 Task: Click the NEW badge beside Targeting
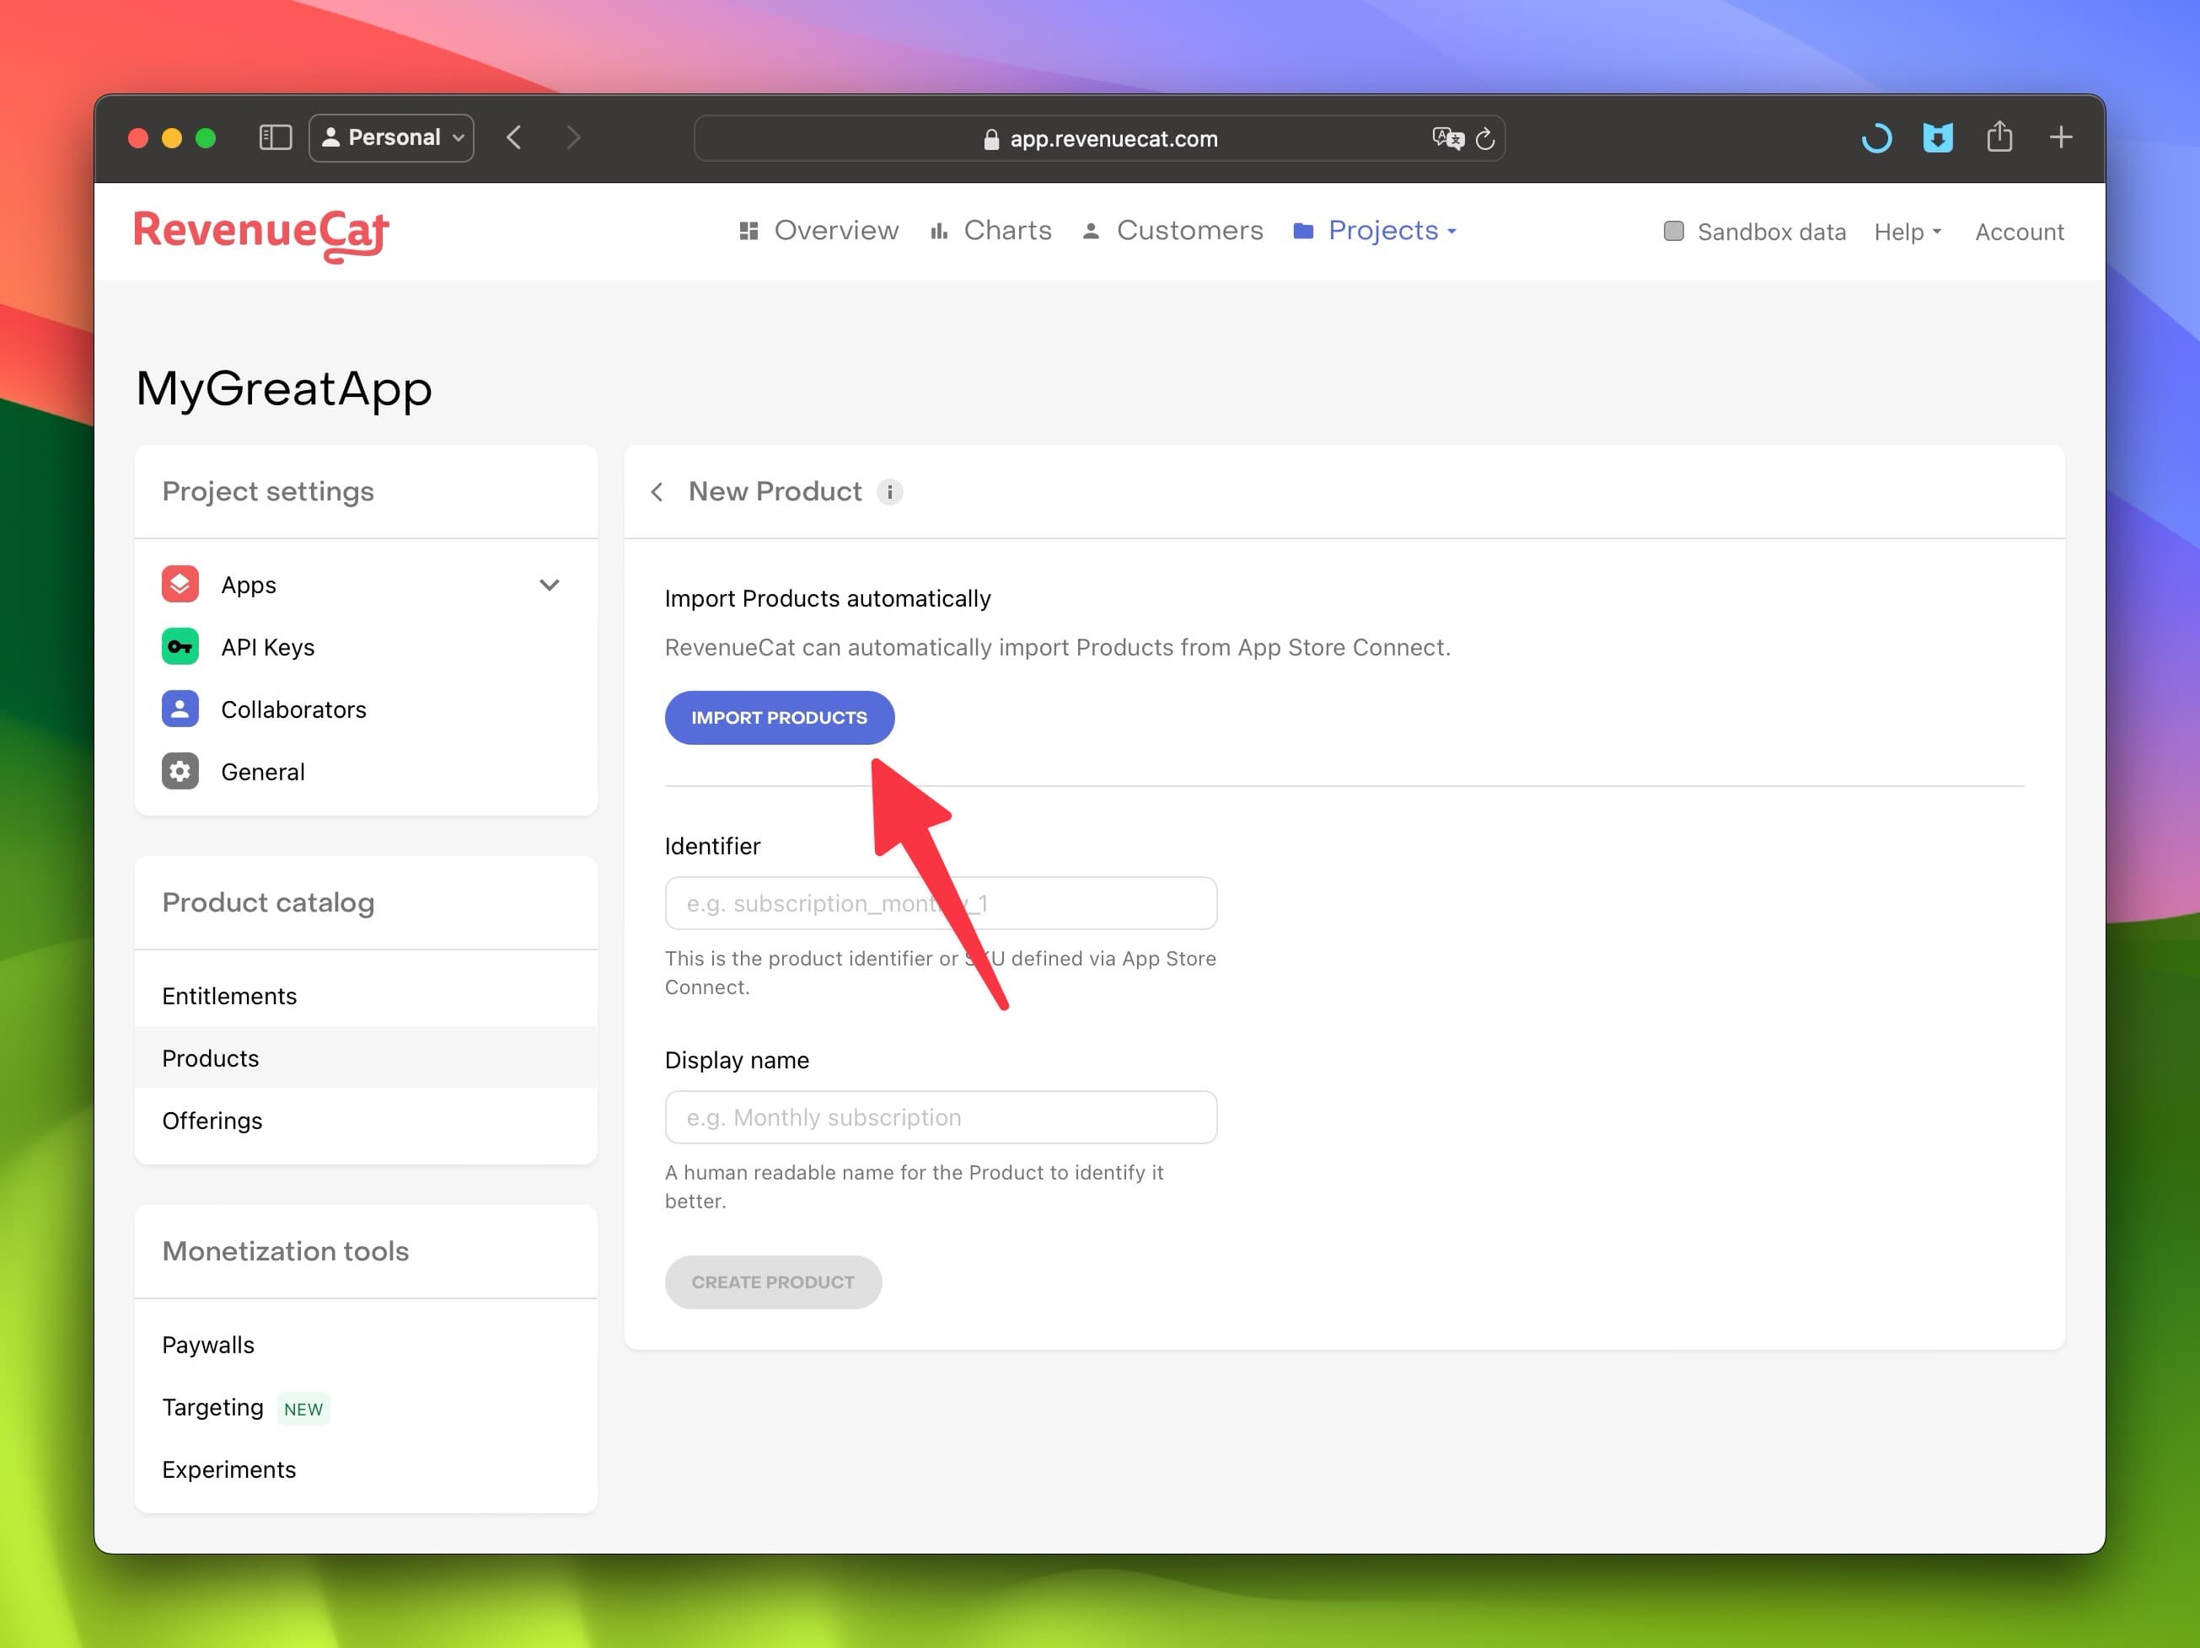[303, 1410]
